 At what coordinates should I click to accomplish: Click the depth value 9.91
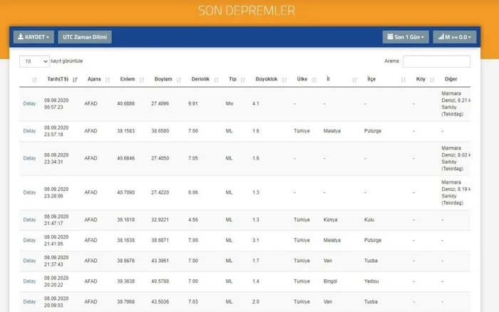click(193, 104)
